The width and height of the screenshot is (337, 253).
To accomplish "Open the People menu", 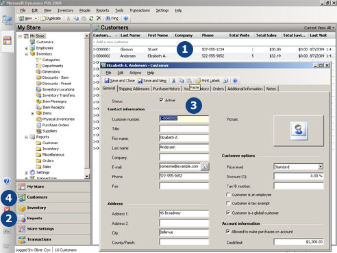I will point(85,10).
